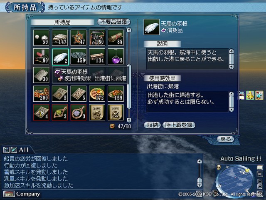Select the fishing net item with 159
This screenshot has width=266, height=200.
79,56
